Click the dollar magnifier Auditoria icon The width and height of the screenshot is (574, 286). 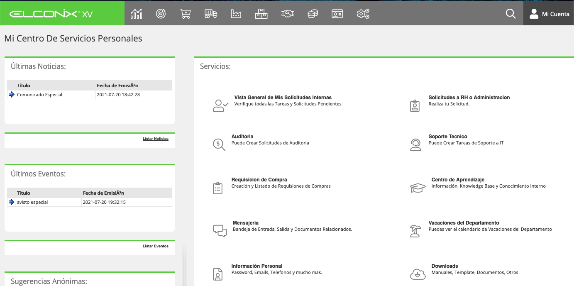coord(219,144)
